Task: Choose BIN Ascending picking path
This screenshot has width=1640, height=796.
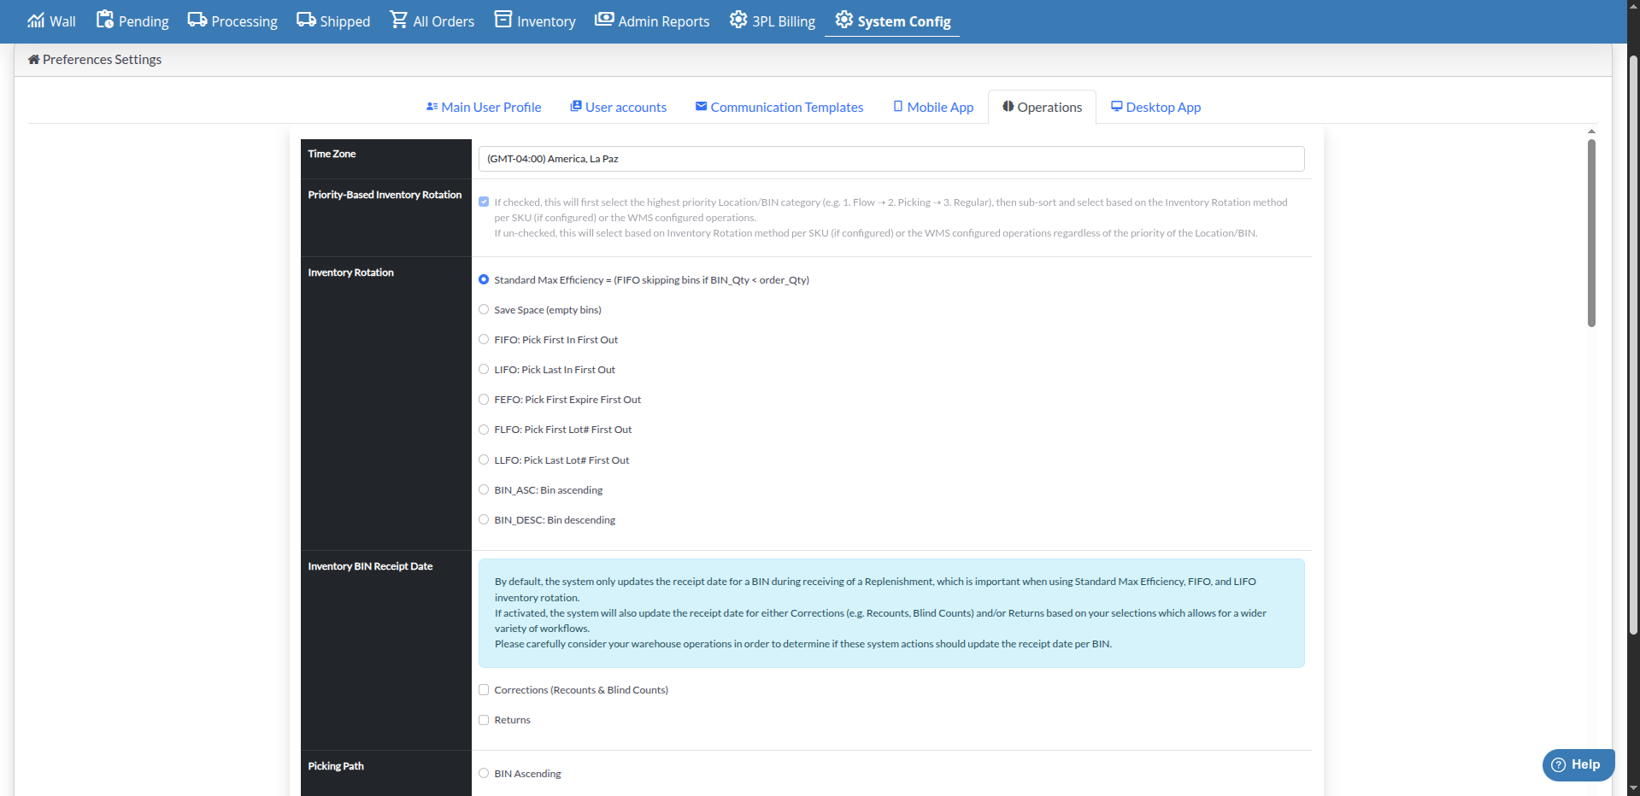Action: click(x=484, y=774)
